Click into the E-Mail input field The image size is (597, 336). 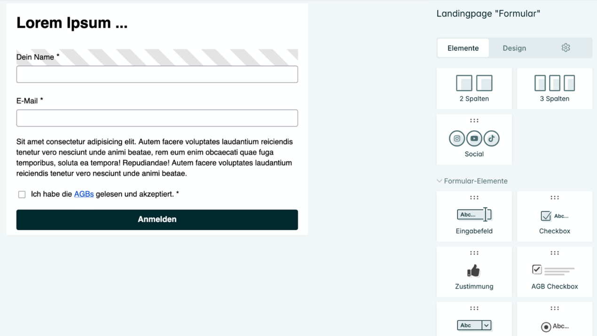[157, 118]
